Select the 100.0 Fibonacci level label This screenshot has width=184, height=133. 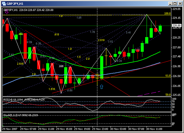point(168,14)
